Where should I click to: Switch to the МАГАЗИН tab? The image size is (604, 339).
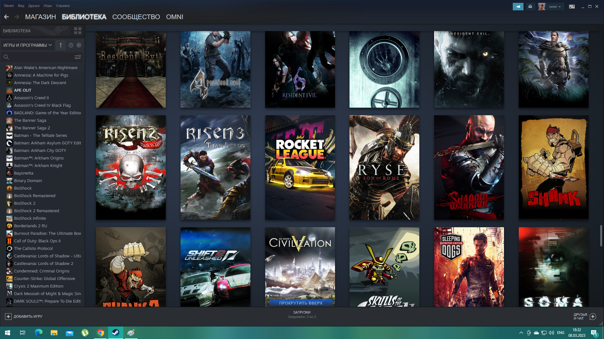(40, 17)
